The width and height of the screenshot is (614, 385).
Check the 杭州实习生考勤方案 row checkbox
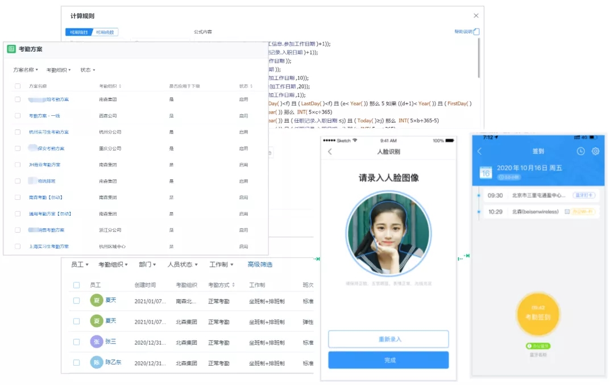click(18, 132)
